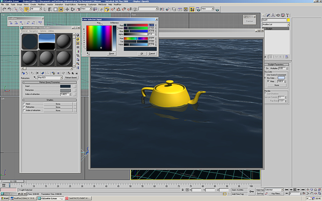
Task: Open the Modifier List dropdown
Action: click(276, 25)
